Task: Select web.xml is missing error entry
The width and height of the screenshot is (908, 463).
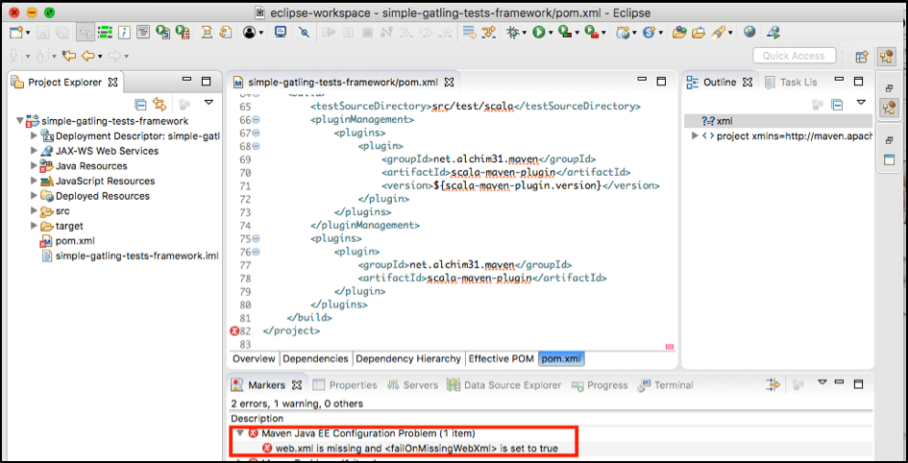Action: [412, 449]
